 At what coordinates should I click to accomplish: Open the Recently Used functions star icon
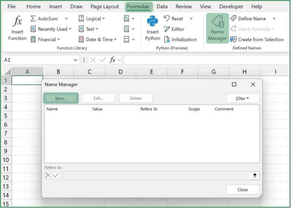(x=33, y=29)
